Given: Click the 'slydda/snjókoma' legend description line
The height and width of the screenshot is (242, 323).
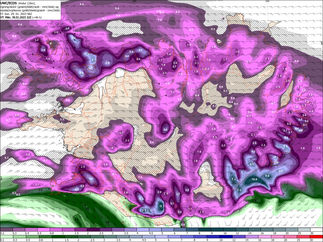Looking at the screenshot, I should pyautogui.click(x=30, y=10).
